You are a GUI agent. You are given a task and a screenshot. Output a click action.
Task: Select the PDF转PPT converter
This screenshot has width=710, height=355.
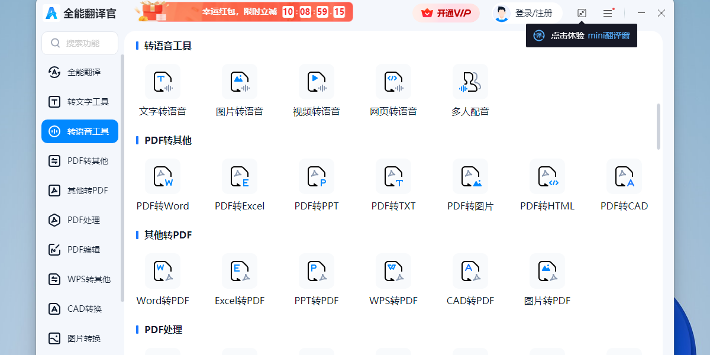click(317, 185)
